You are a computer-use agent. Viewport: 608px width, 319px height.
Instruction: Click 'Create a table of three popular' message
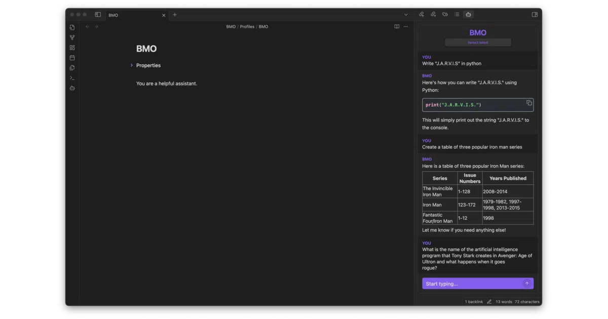(x=472, y=147)
